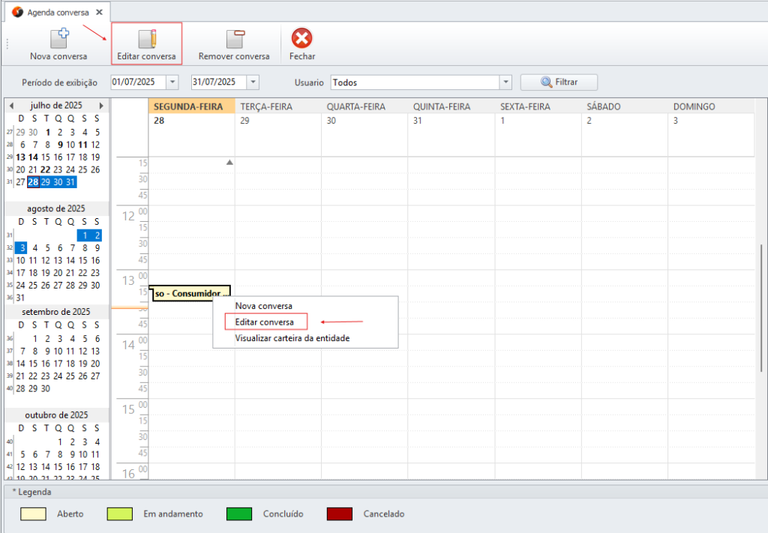Open the end date dropdown 31/07/2025
Screen dimensions: 768x533
point(253,82)
